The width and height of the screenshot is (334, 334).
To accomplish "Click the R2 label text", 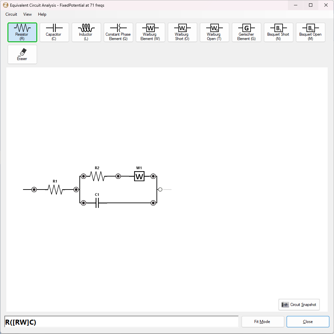I will [x=97, y=168].
